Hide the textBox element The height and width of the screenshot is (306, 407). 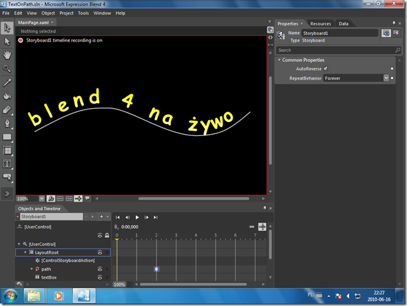pyautogui.click(x=100, y=278)
